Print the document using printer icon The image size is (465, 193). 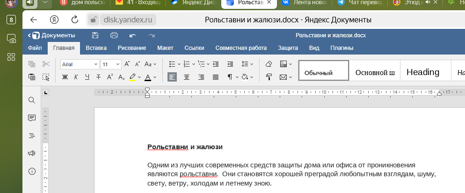coord(114,35)
